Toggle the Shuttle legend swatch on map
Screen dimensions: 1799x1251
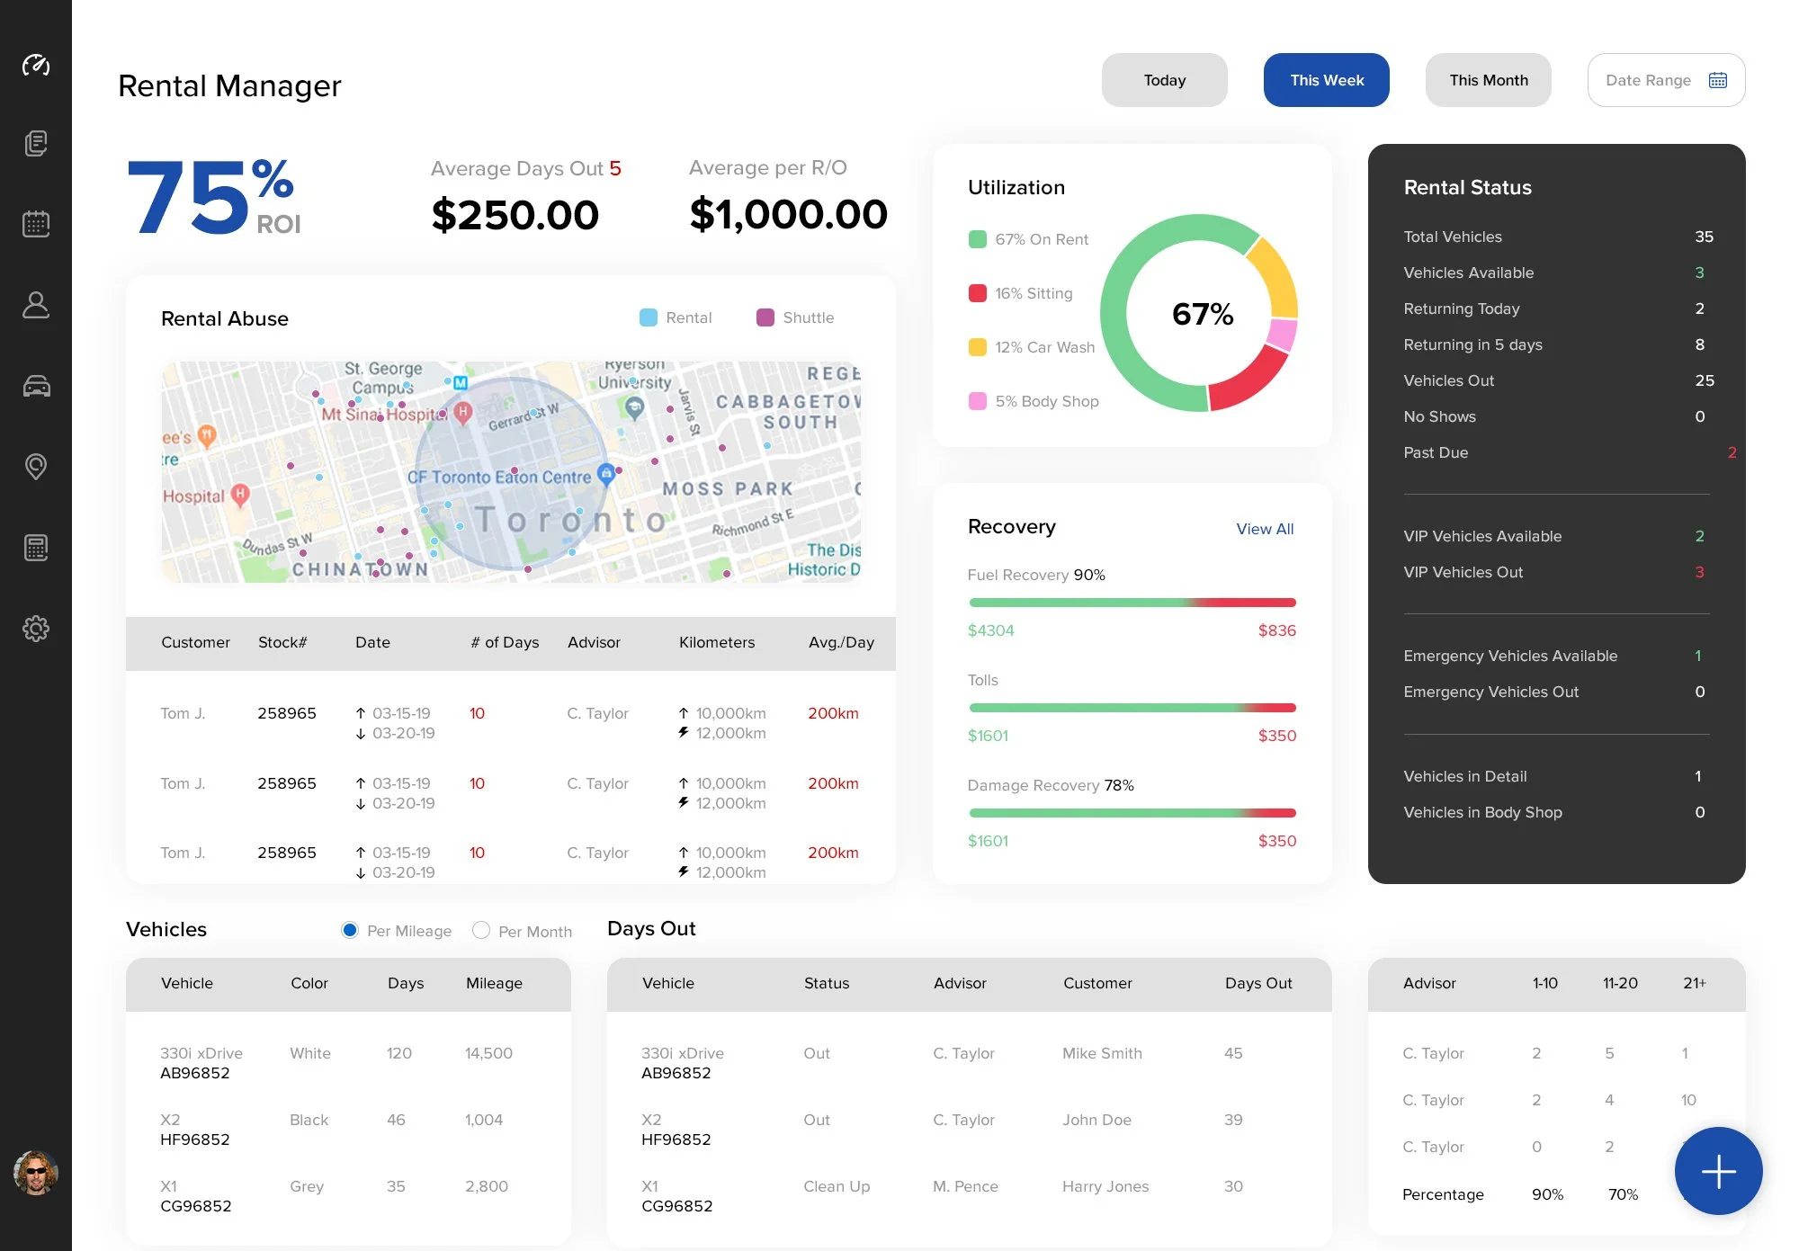765,317
